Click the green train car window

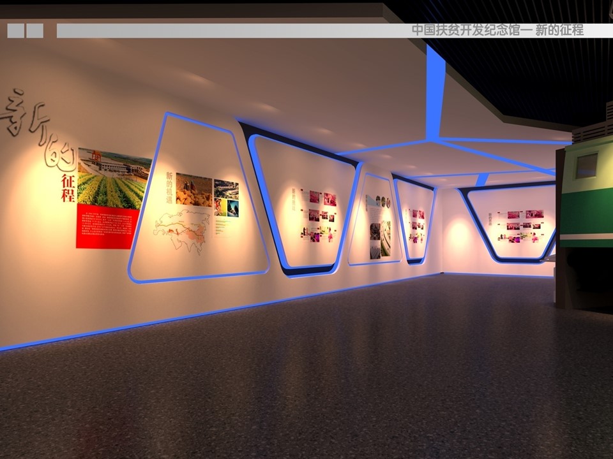point(586,166)
